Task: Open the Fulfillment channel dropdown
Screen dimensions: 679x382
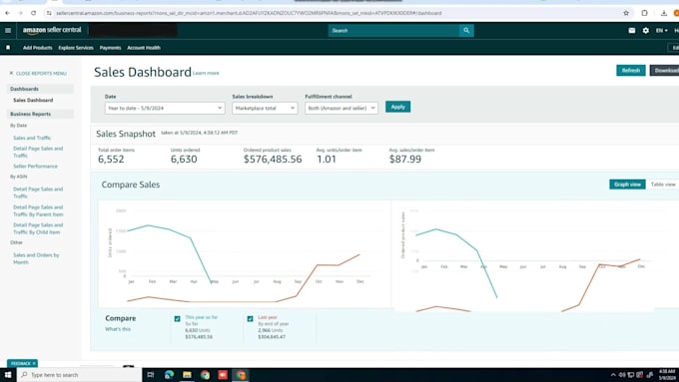Action: click(341, 108)
